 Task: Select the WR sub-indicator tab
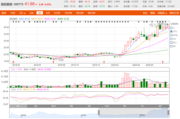click(x=71, y=106)
